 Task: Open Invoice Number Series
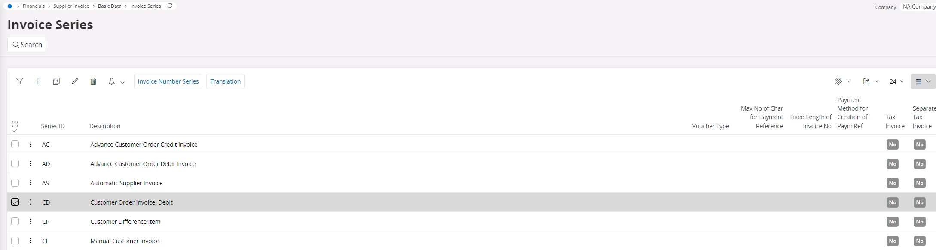pos(168,81)
